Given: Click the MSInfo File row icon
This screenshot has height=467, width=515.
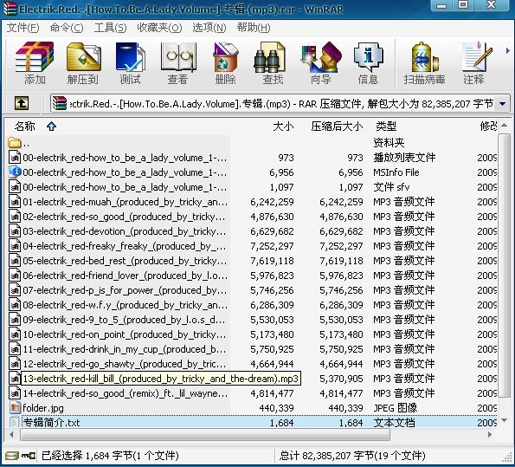Looking at the screenshot, I should (x=15, y=172).
